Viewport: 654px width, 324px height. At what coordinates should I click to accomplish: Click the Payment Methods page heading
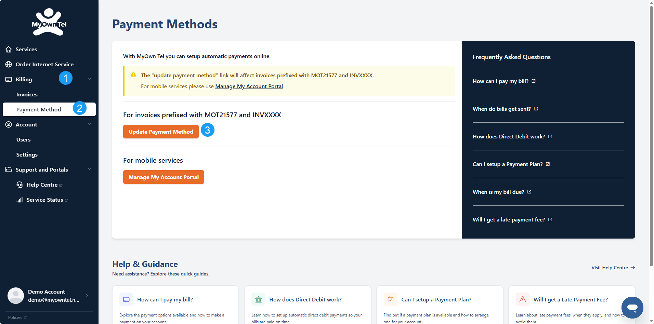pyautogui.click(x=165, y=24)
